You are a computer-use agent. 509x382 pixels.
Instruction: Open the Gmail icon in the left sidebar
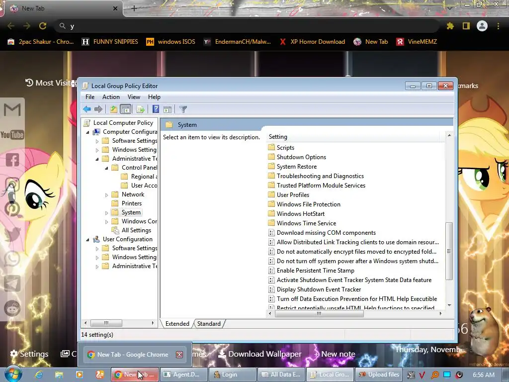(x=12, y=110)
